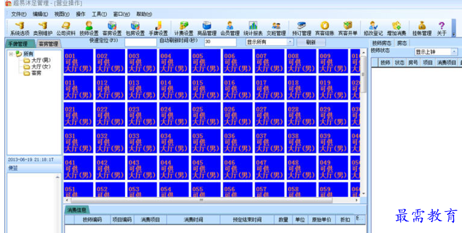This screenshot has width=462, height=233.
Task: Select hand tag tile 042
Action: click(x=110, y=168)
